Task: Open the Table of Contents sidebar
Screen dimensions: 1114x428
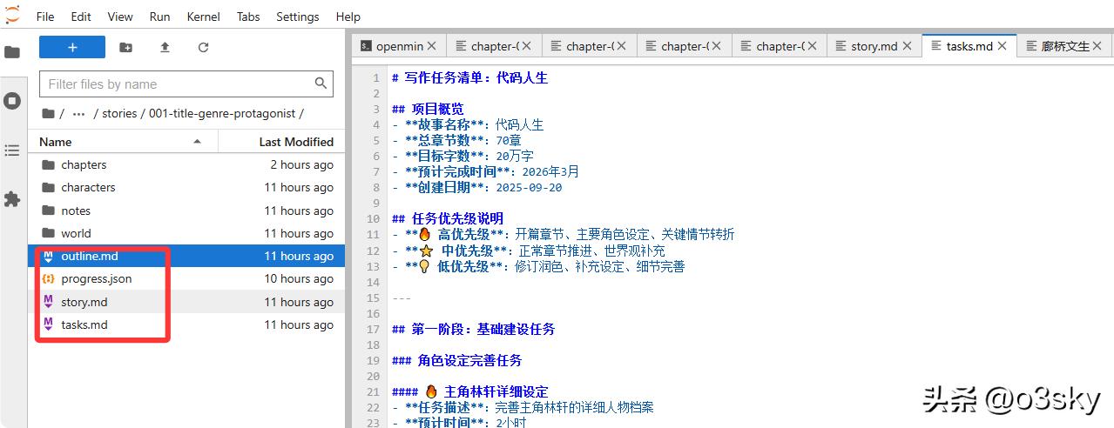Action: (x=12, y=150)
